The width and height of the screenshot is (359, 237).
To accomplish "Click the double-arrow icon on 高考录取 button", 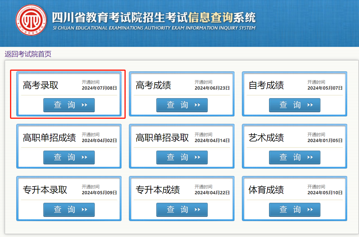I will click(84, 105).
